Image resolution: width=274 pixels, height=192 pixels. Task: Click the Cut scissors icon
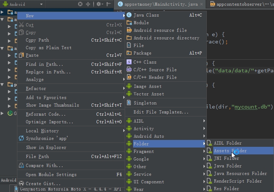21,25
